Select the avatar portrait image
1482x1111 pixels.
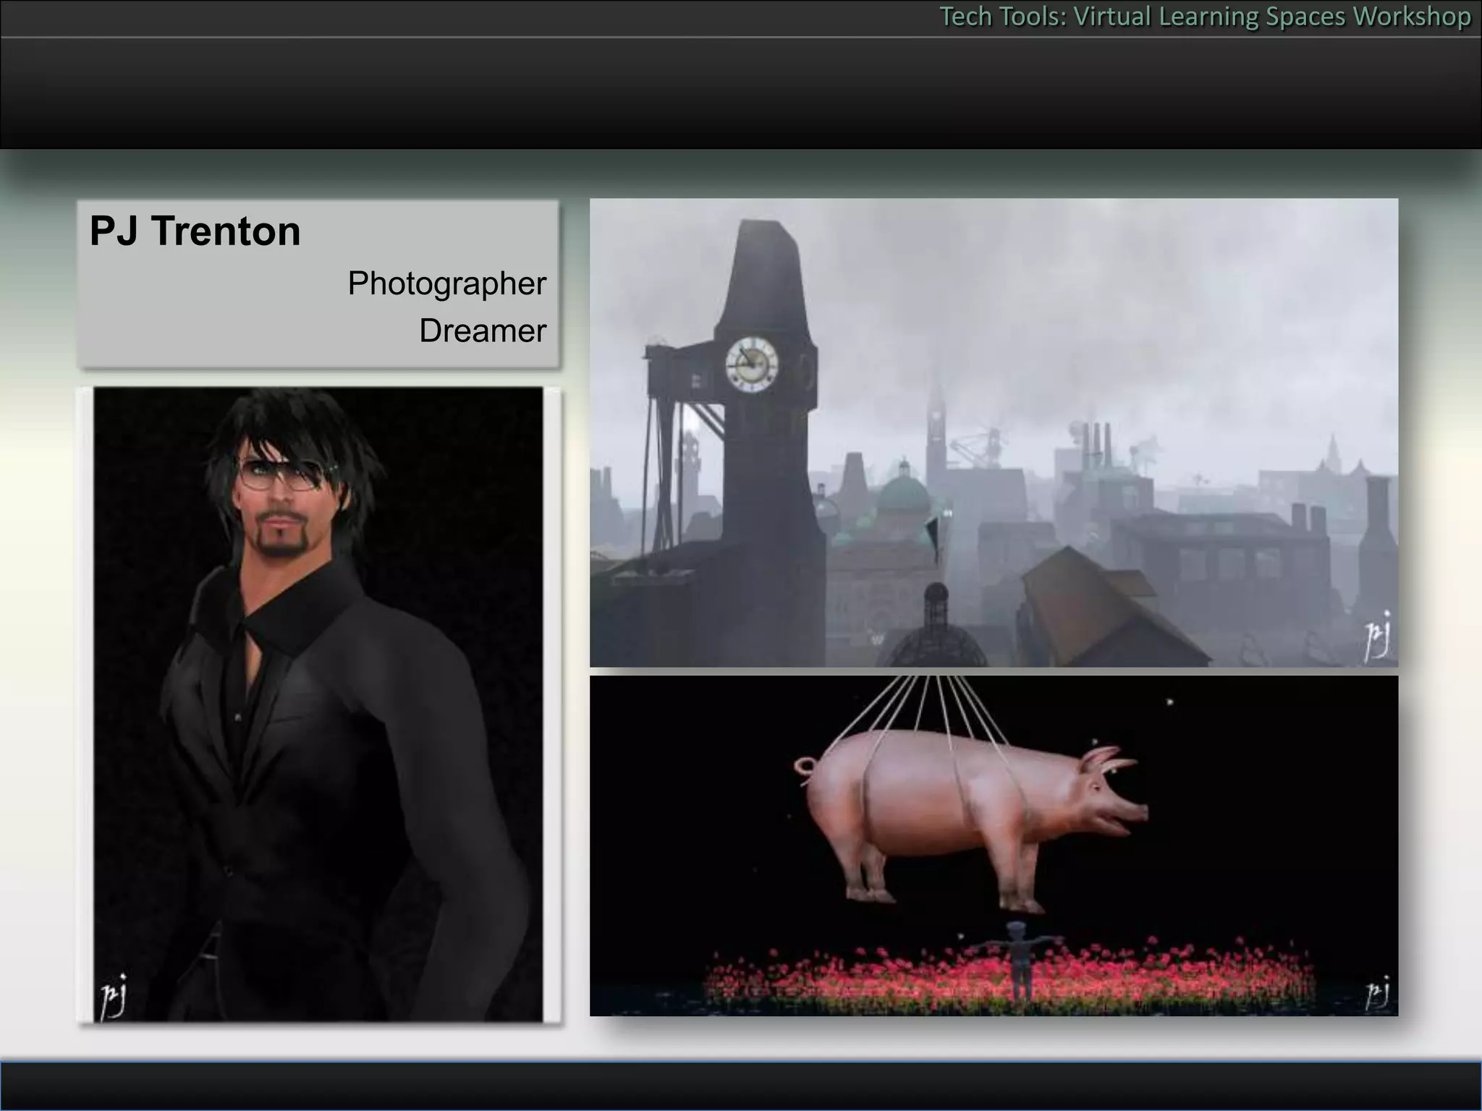pos(318,704)
